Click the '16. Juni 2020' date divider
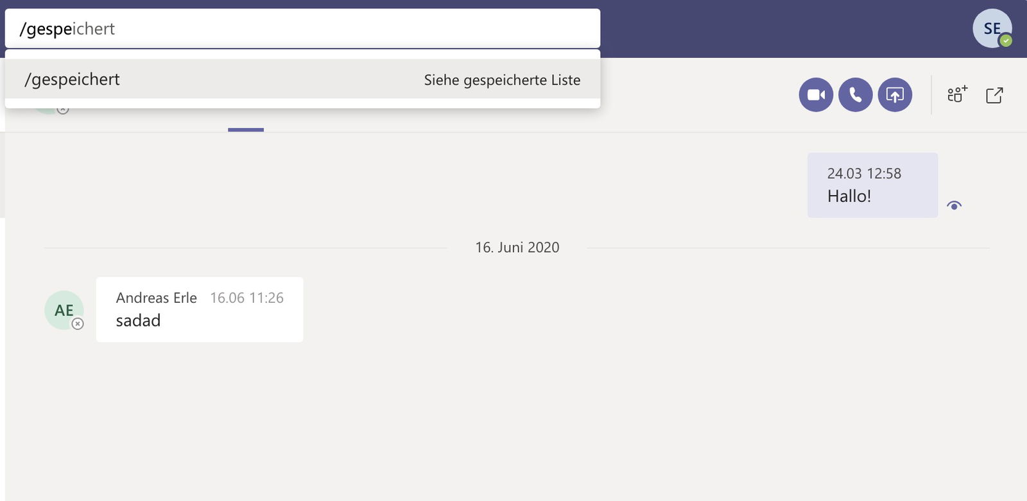1027x501 pixels. tap(517, 248)
